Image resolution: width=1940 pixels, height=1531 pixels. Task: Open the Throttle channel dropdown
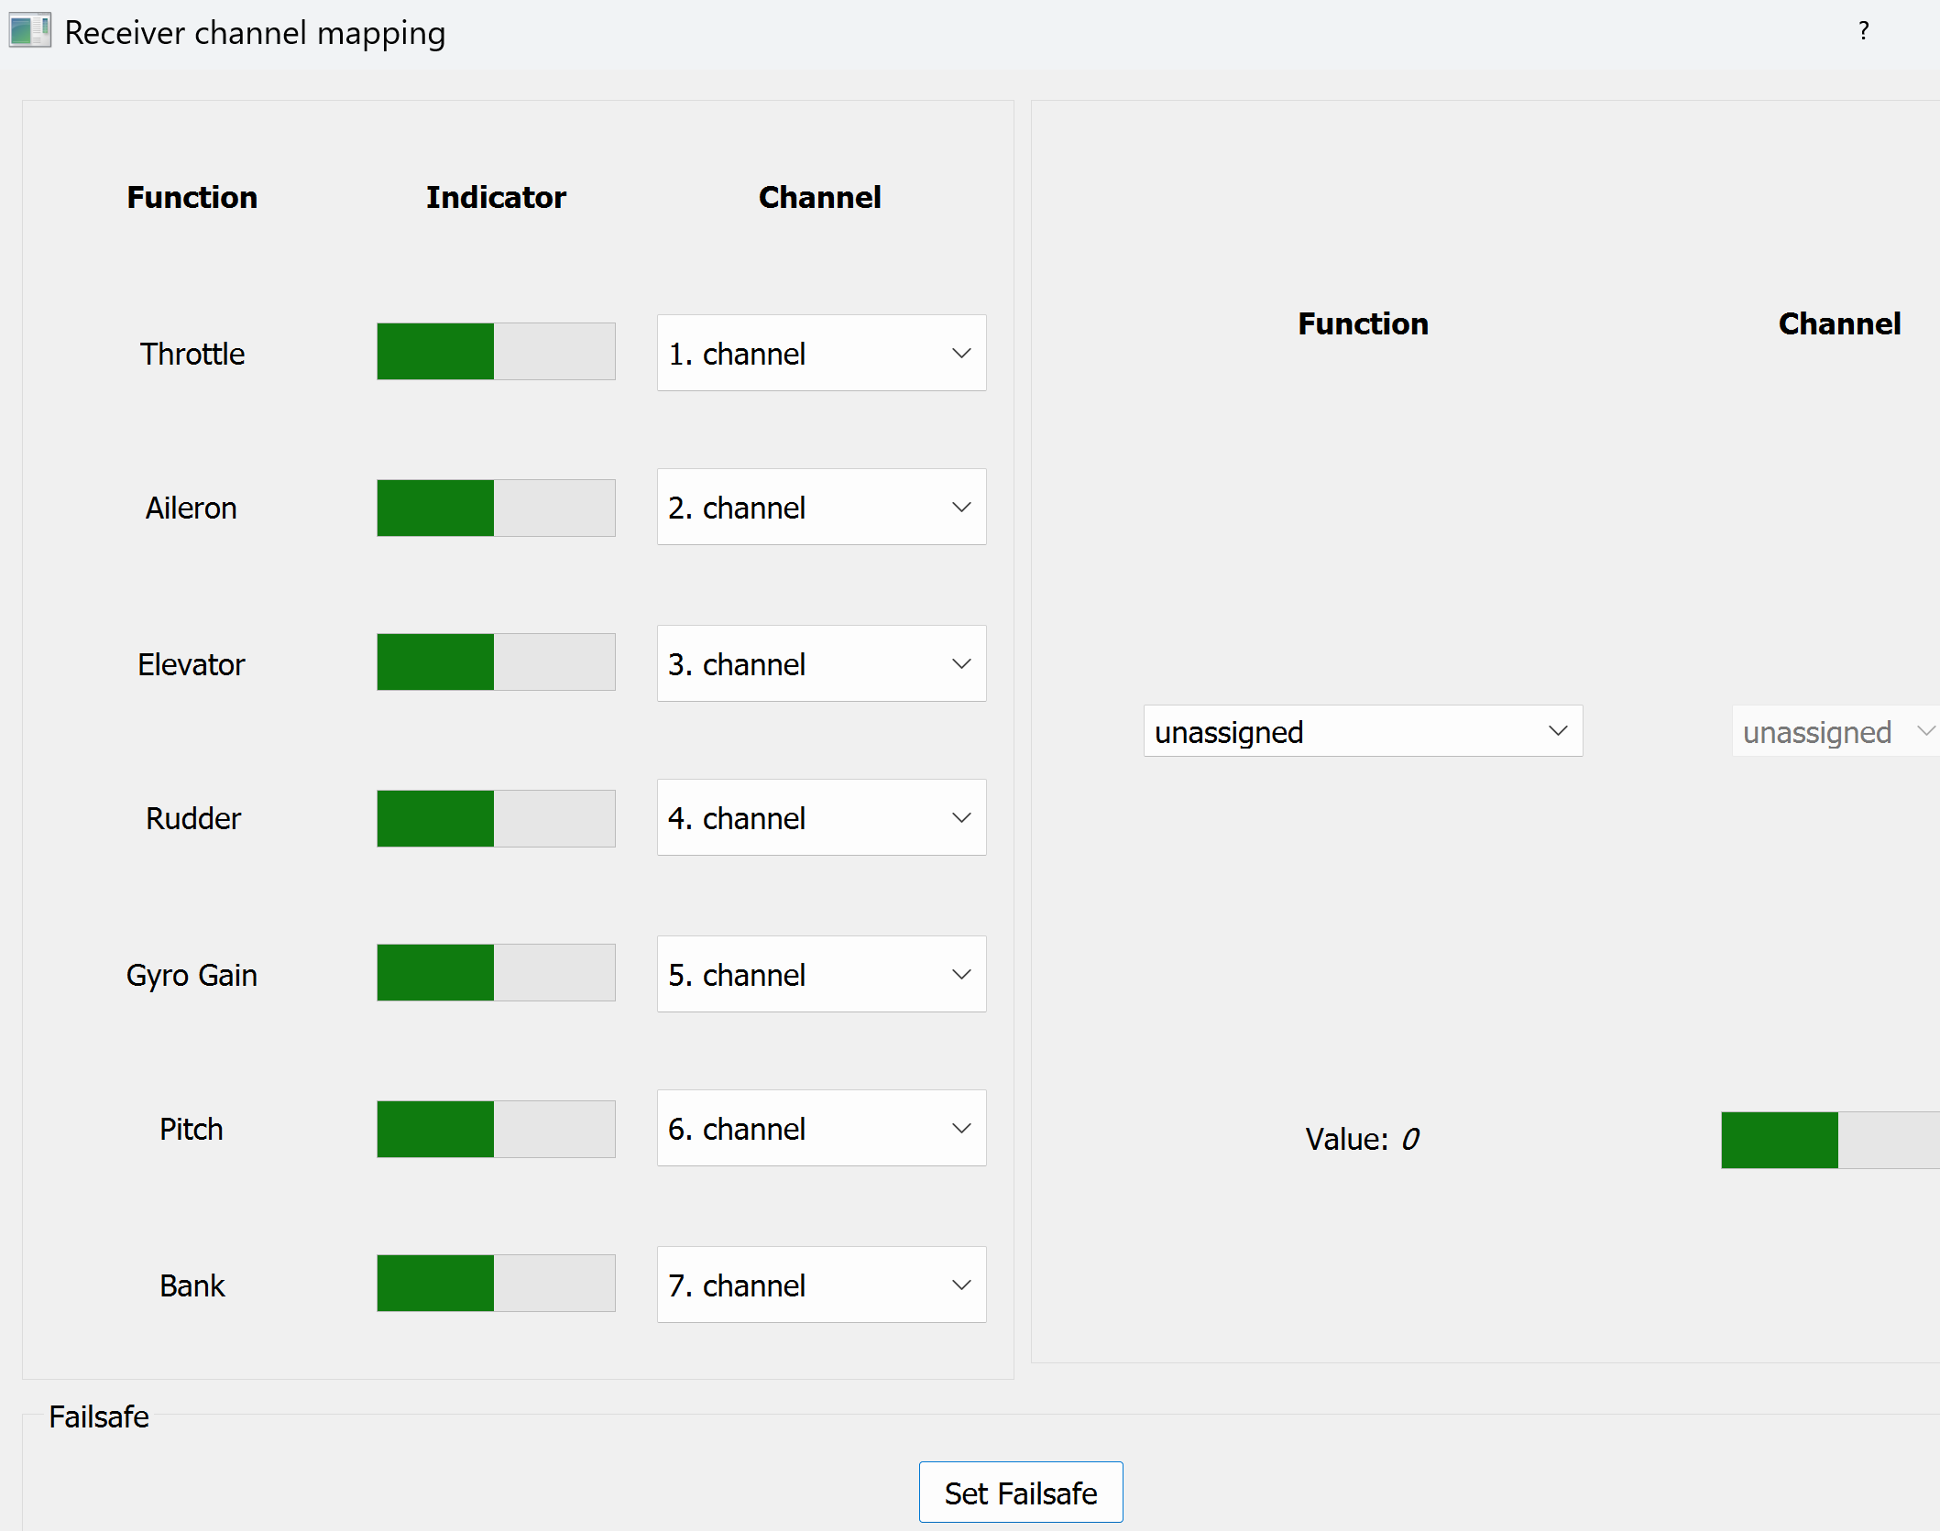click(x=821, y=353)
